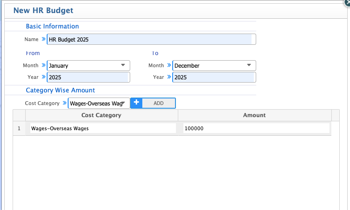Click the double-arrow icon beside To Year
The image size is (350, 210).
tap(169, 77)
